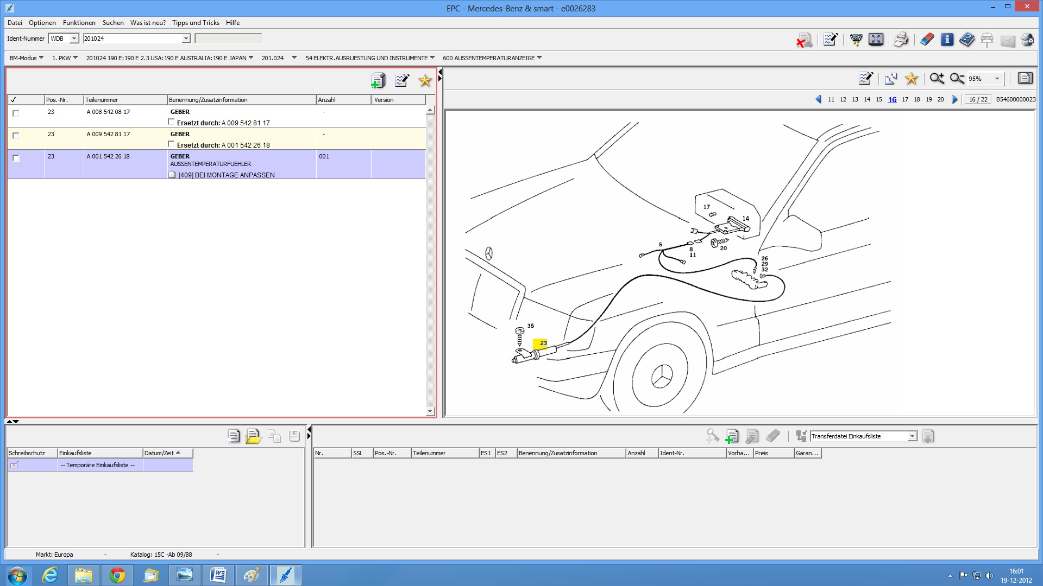Check the box for part A 001 542 26 18

(16, 158)
